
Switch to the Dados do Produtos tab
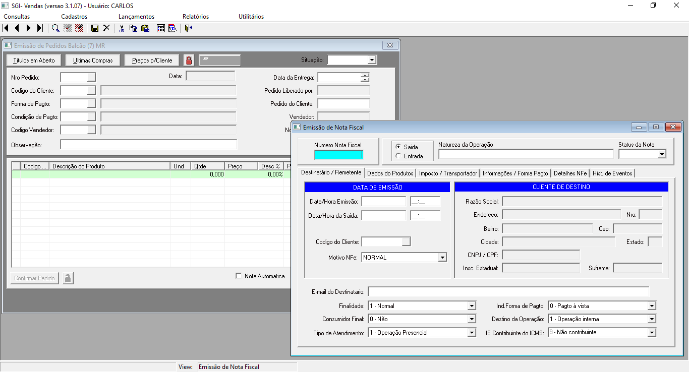pyautogui.click(x=390, y=173)
